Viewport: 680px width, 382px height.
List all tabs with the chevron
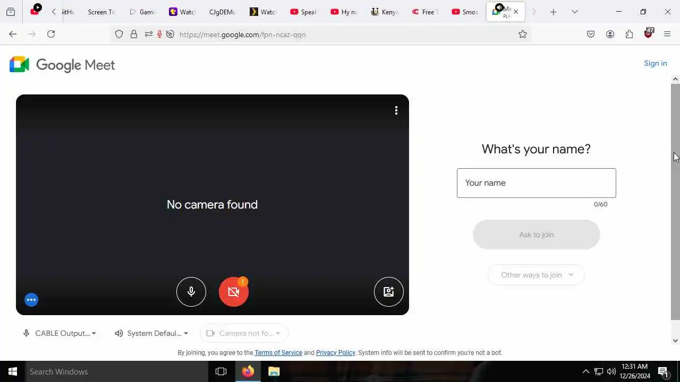(x=575, y=12)
